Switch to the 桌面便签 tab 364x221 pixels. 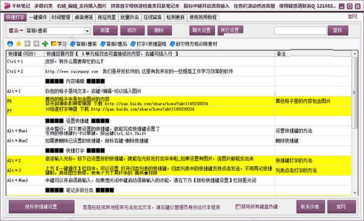[x=84, y=18]
